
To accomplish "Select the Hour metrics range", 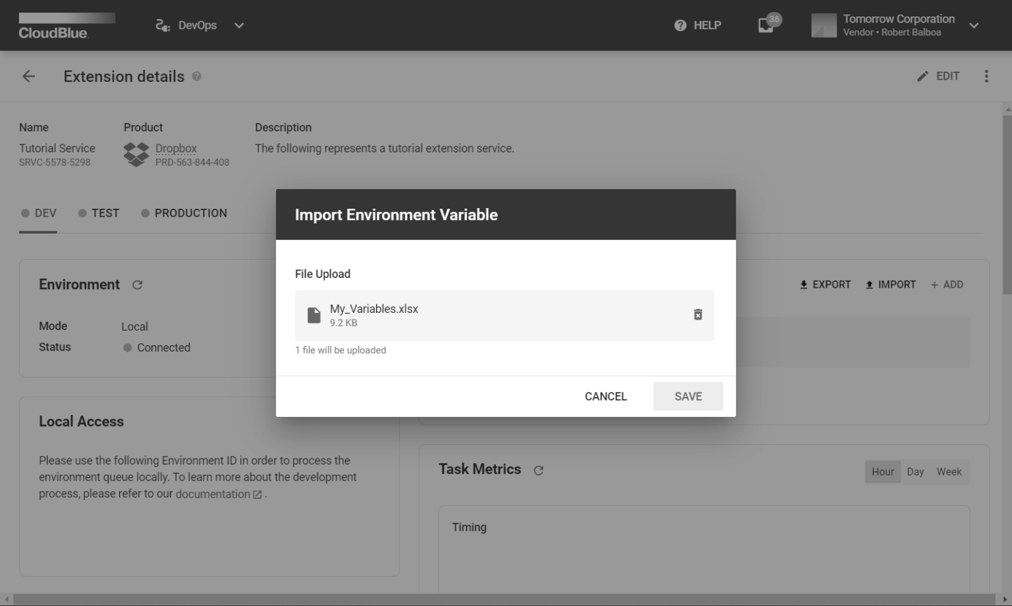I will [883, 472].
